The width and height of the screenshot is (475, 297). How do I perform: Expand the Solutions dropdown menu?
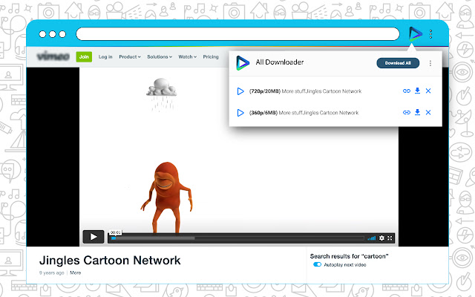[x=160, y=56]
